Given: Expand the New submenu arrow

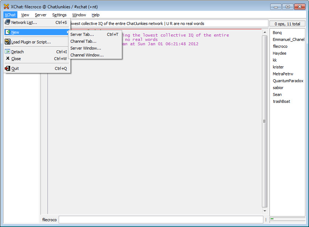Looking at the screenshot, I should pyautogui.click(x=67, y=32).
